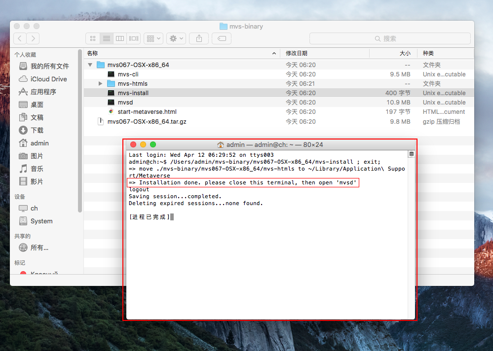Image resolution: width=493 pixels, height=351 pixels.
Task: Close the Terminal window
Action: [x=133, y=144]
